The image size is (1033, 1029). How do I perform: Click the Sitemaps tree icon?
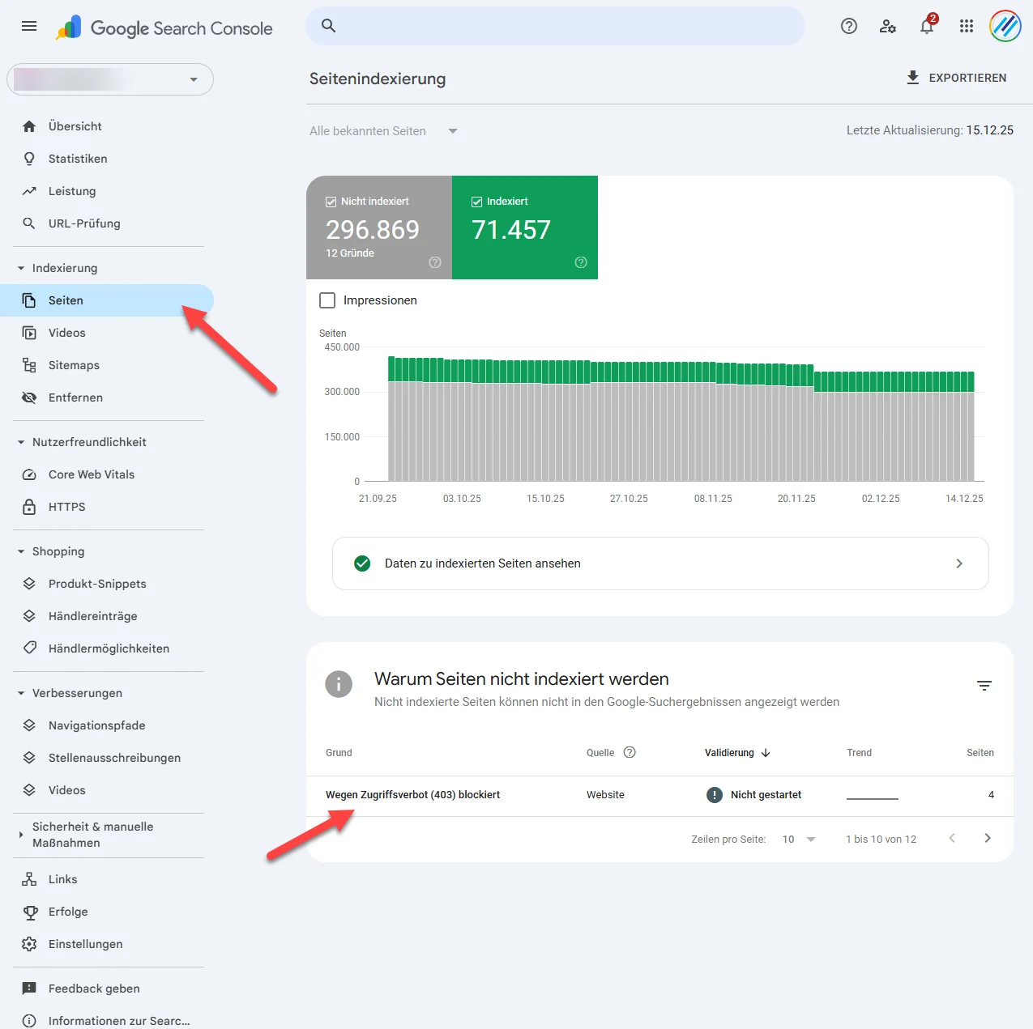point(29,365)
